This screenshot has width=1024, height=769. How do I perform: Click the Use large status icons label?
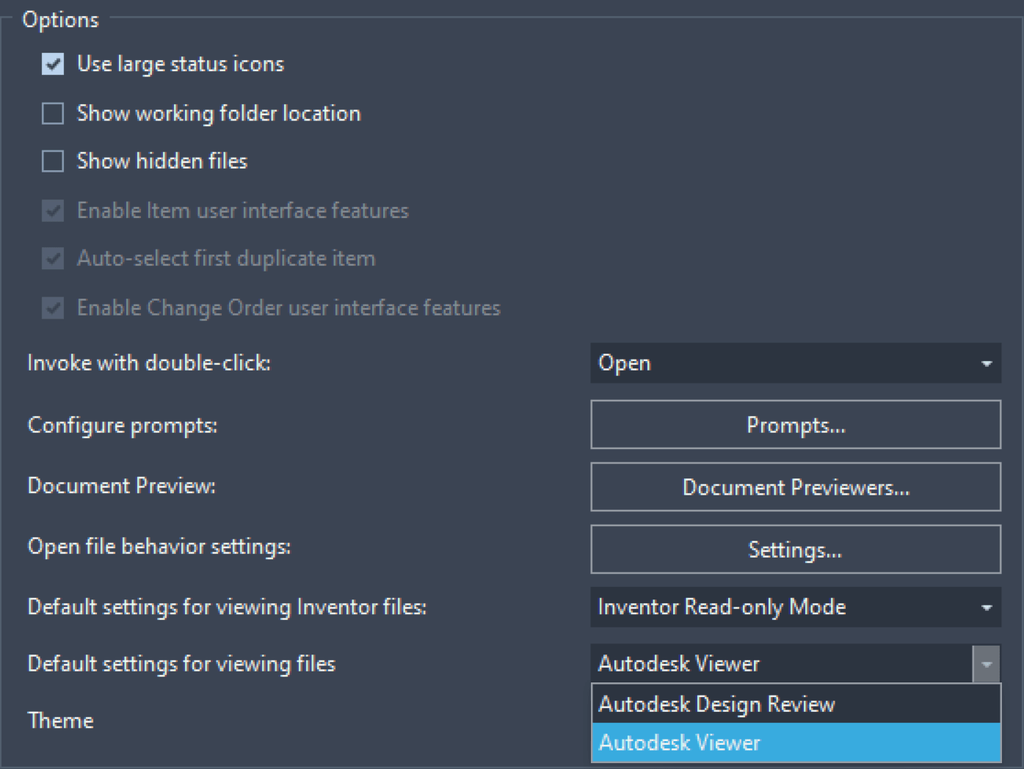click(x=181, y=65)
